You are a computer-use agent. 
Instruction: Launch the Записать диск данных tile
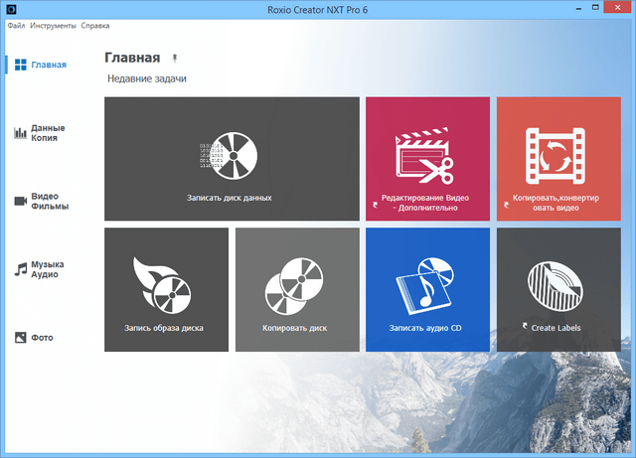(x=231, y=159)
